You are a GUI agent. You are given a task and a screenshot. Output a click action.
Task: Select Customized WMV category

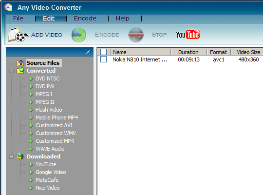click(x=56, y=133)
